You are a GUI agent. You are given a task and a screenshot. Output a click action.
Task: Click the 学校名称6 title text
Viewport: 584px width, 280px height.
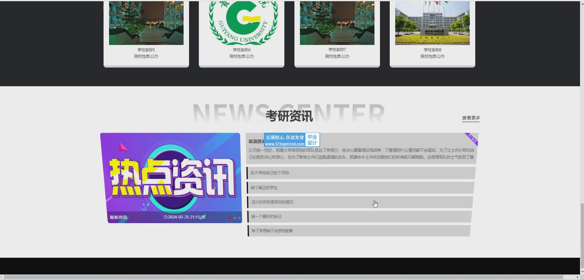tap(242, 50)
